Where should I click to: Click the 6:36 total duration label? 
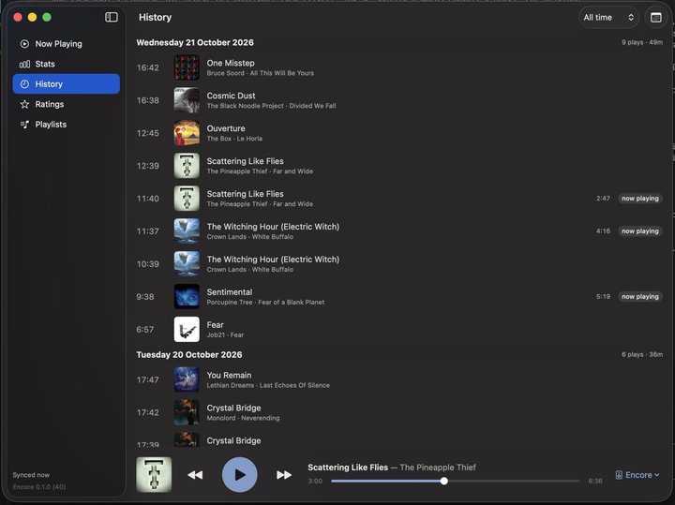[x=595, y=481]
